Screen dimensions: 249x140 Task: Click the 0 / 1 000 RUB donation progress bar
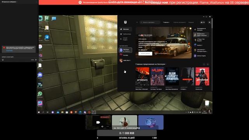127,133
